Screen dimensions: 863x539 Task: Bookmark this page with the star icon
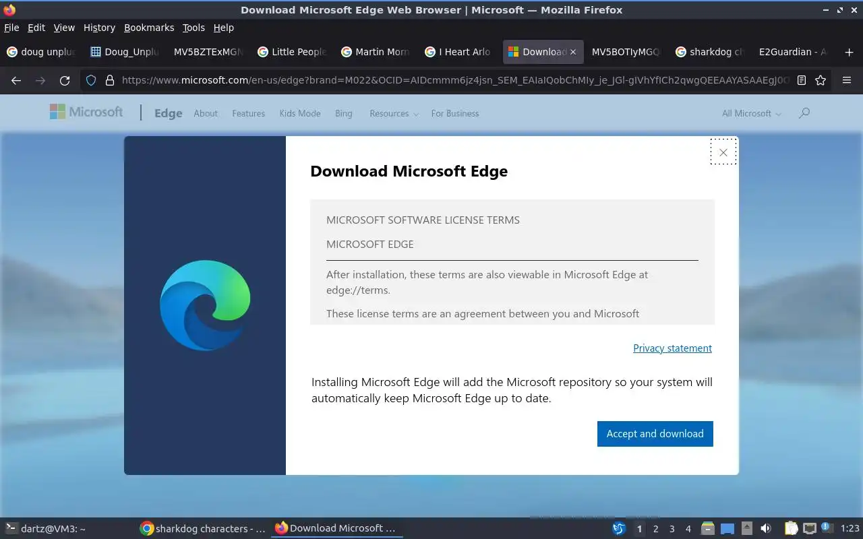[821, 80]
